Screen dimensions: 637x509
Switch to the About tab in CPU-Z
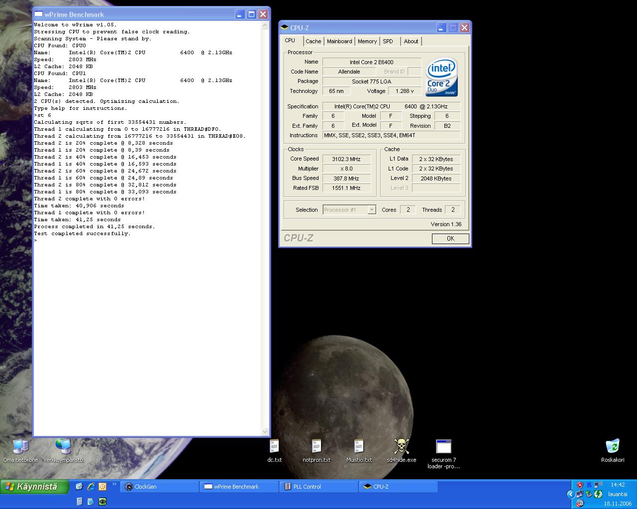pos(411,41)
